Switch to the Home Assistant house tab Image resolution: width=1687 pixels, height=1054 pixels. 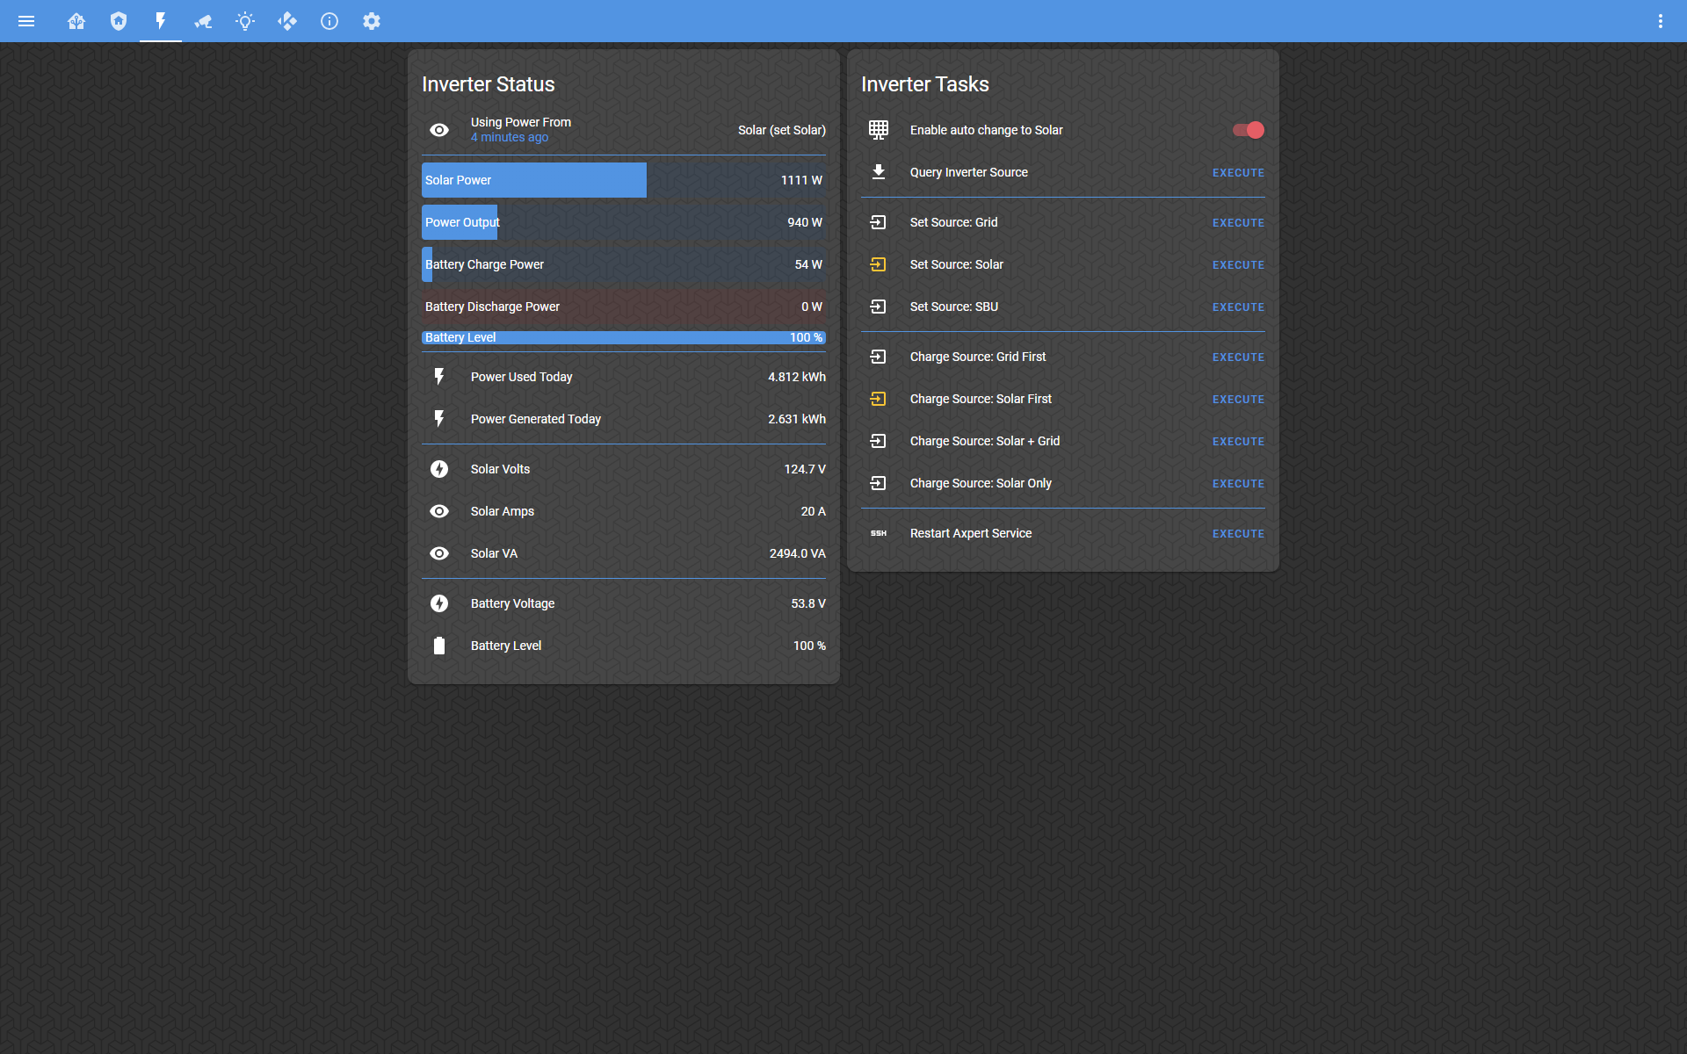(76, 21)
